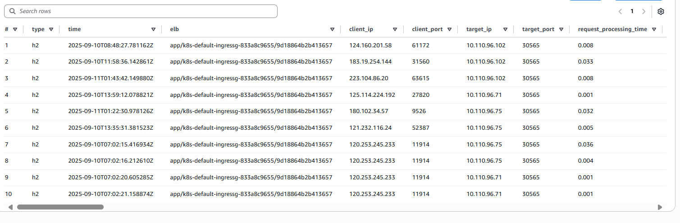The width and height of the screenshot is (680, 223).
Task: Sort by the # column arrow
Action: (15, 29)
